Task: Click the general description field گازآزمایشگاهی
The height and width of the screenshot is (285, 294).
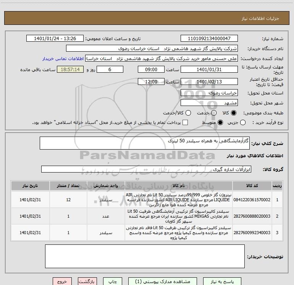Action: 145,143
